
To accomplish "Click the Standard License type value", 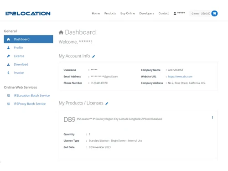I will click(115, 141).
